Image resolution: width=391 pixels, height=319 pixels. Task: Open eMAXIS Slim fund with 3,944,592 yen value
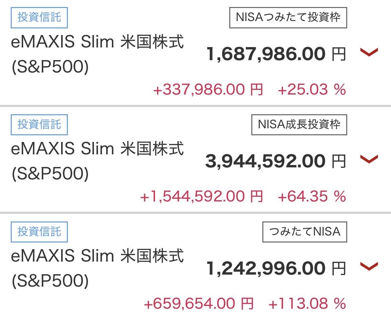[97, 161]
